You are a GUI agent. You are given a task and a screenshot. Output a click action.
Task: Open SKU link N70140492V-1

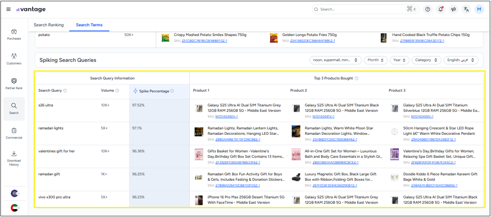point(226,116)
